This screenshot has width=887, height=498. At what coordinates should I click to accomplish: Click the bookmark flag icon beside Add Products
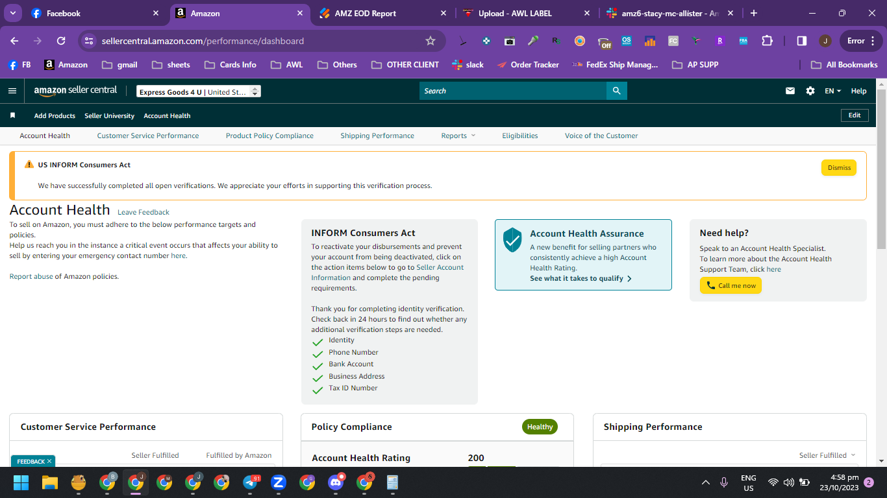12,115
